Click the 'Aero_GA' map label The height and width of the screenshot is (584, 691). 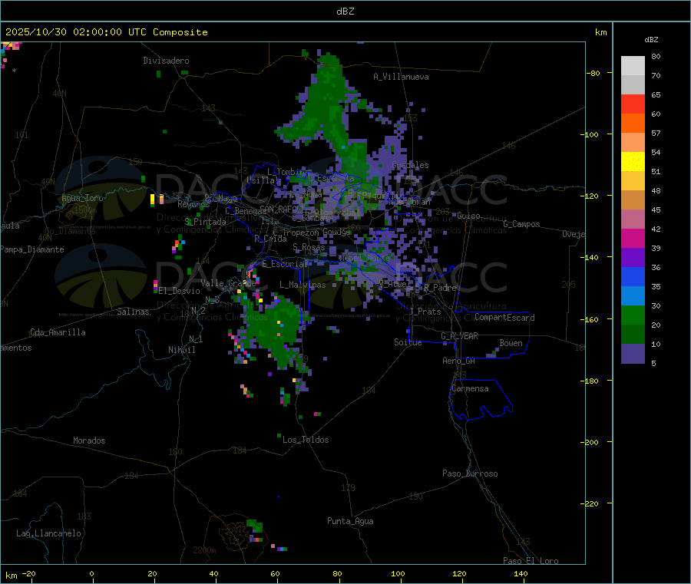(x=458, y=361)
